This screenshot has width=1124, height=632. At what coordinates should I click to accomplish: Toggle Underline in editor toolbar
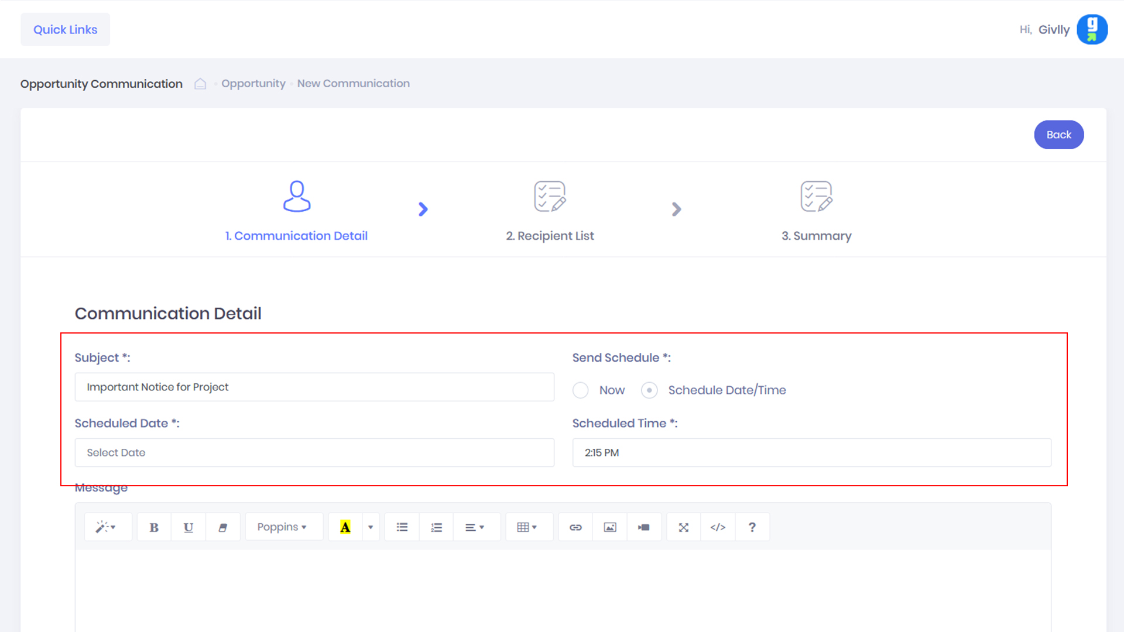[188, 527]
